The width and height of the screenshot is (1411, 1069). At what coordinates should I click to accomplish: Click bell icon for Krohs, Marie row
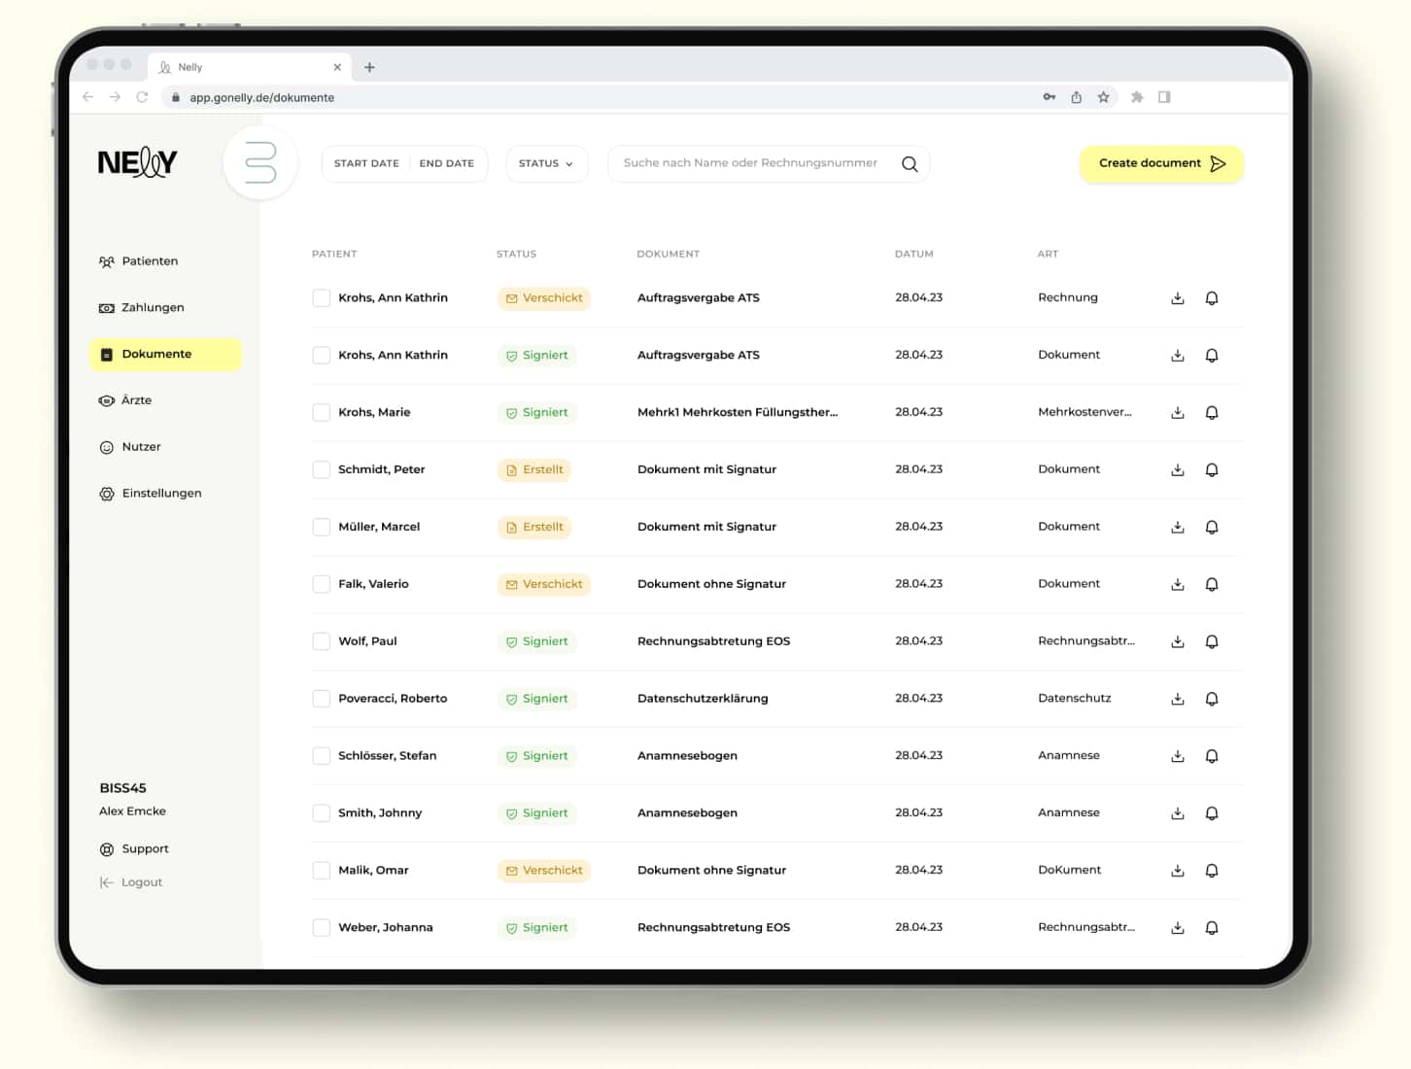[x=1212, y=413]
